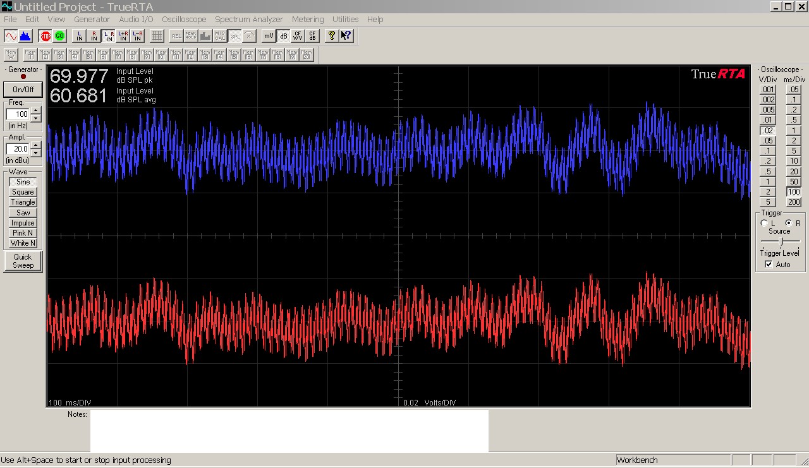Screen dimensions: 809x468
Task: Select White N noise waveform
Action: click(x=23, y=243)
